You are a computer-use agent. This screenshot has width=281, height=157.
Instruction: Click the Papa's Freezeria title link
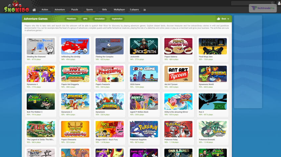pos(103,84)
